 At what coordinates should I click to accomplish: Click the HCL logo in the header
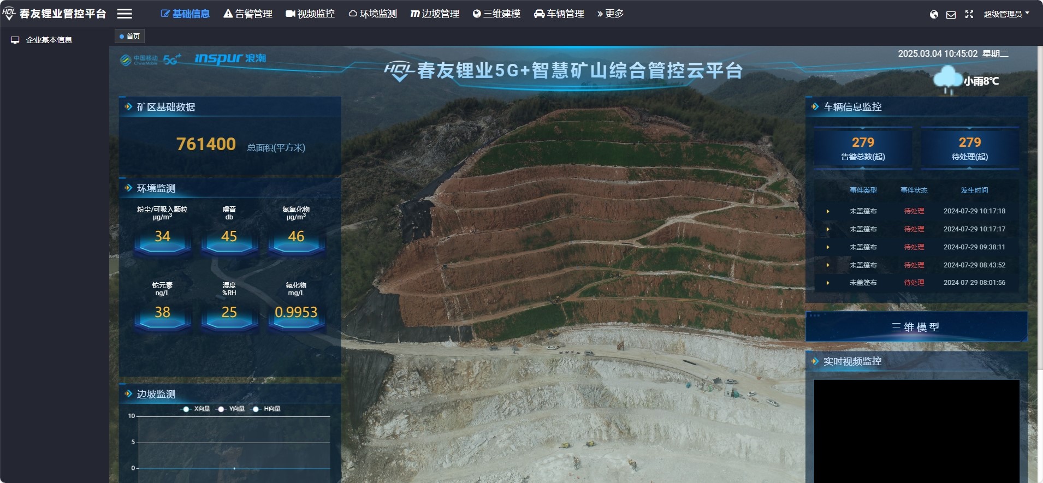(x=9, y=13)
